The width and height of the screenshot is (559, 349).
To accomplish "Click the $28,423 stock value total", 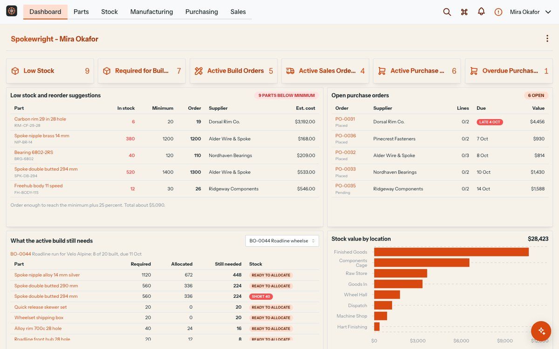I will [x=538, y=239].
